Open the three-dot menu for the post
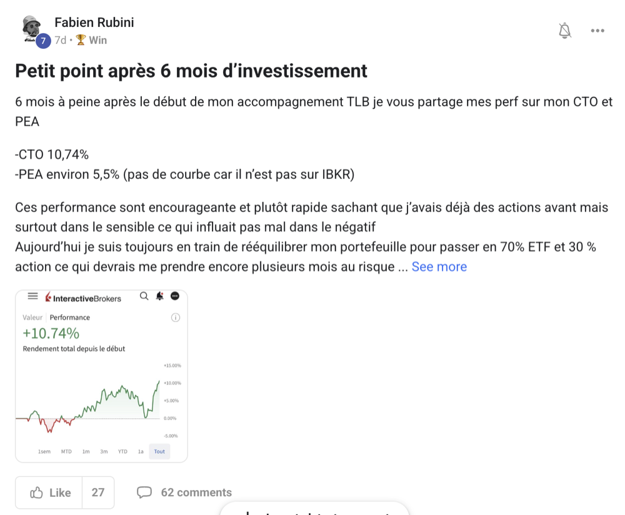This screenshot has width=625, height=515. (x=597, y=31)
